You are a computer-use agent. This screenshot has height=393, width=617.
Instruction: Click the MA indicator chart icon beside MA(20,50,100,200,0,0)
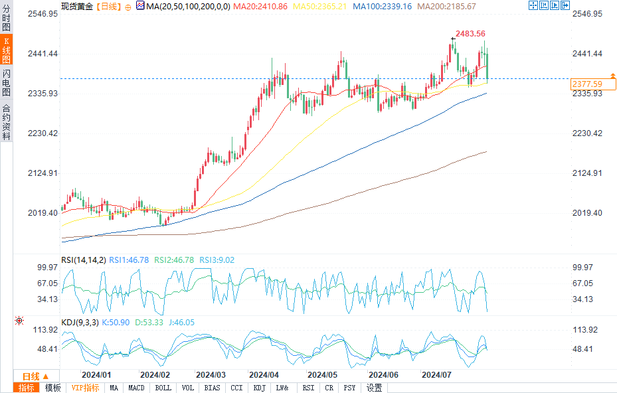tap(140, 5)
